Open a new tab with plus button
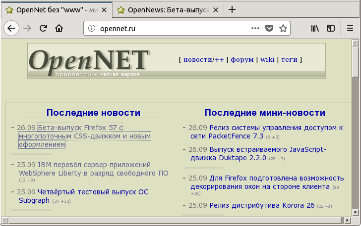Image resolution: width=361 pixels, height=226 pixels. 232,10
